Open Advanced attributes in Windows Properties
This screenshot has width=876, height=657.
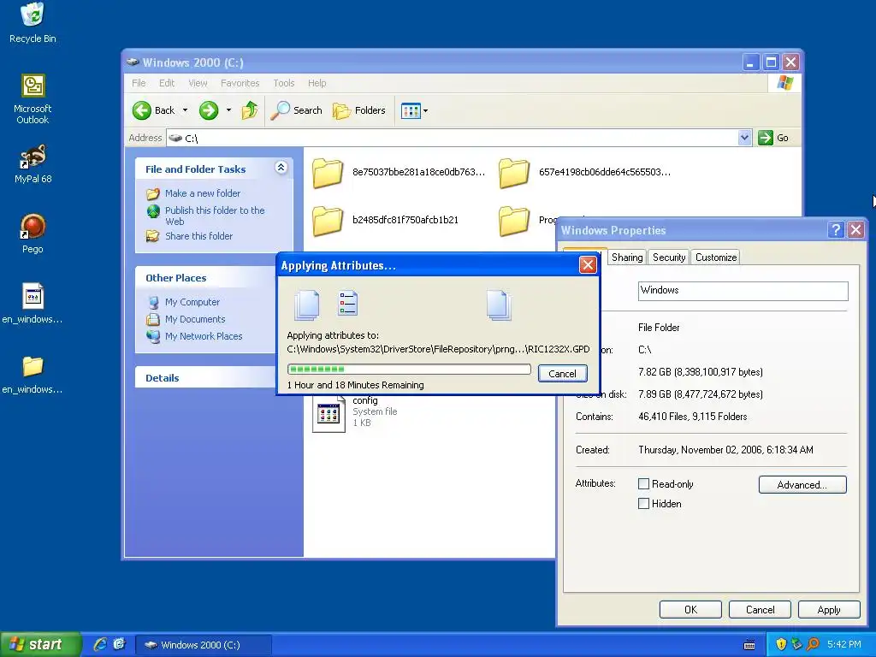coord(802,485)
